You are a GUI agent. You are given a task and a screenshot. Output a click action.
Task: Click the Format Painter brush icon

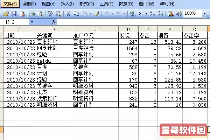pyautogui.click(x=97, y=14)
